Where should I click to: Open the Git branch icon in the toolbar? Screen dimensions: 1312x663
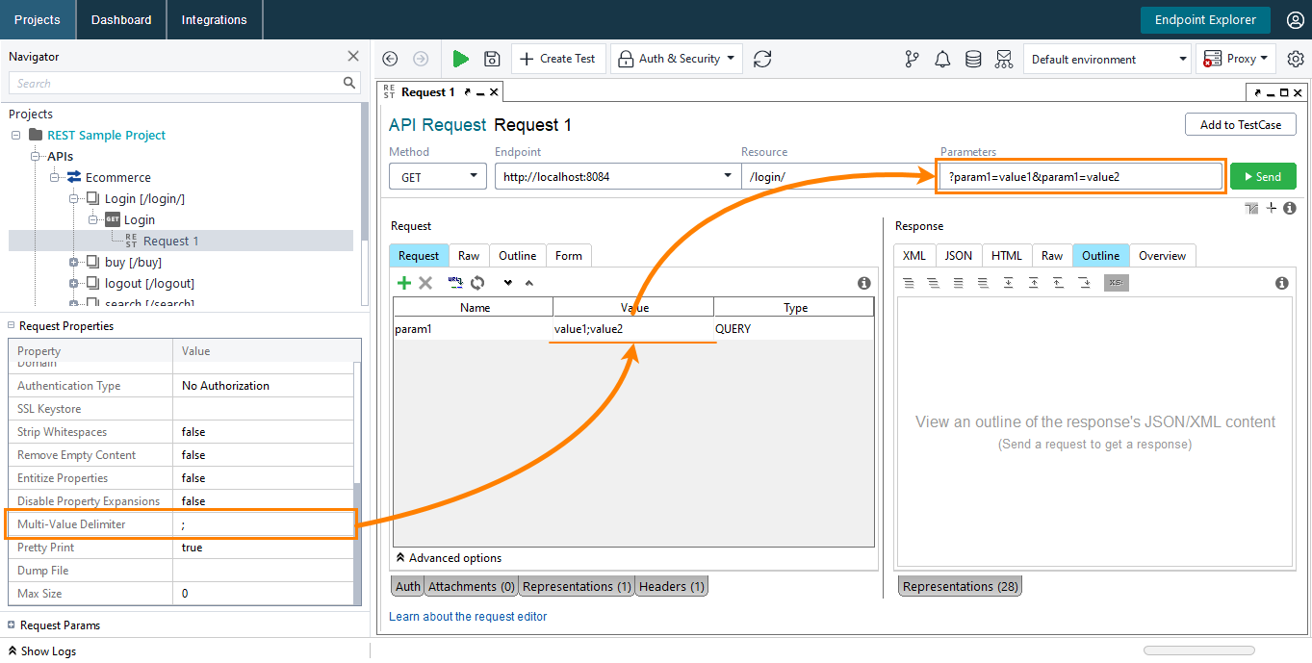(x=913, y=59)
